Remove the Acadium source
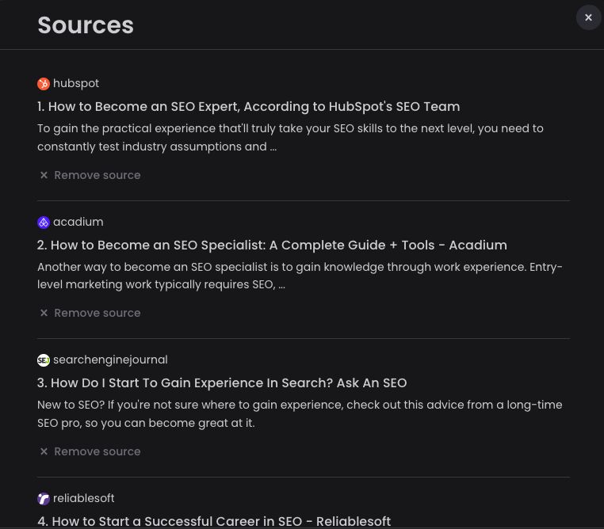 pos(97,313)
